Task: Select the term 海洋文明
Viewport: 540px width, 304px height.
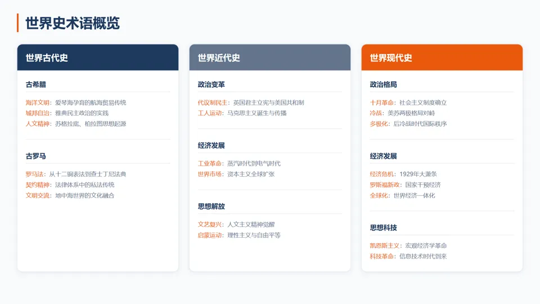Action: 38,102
